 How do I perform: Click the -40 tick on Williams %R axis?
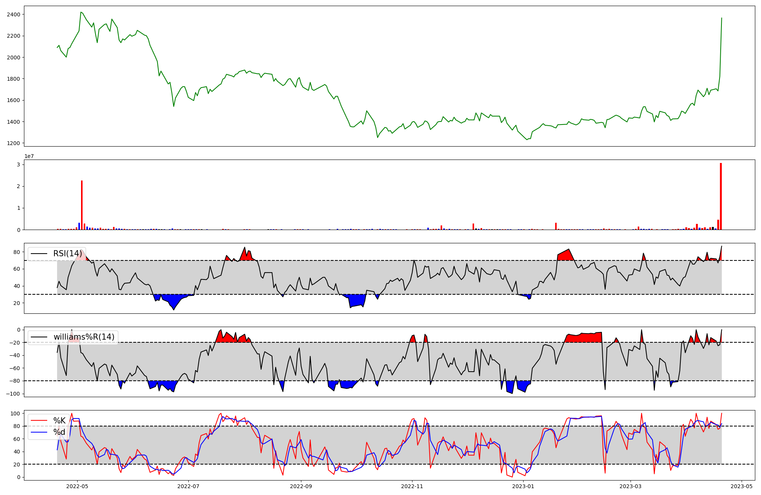tap(15, 356)
